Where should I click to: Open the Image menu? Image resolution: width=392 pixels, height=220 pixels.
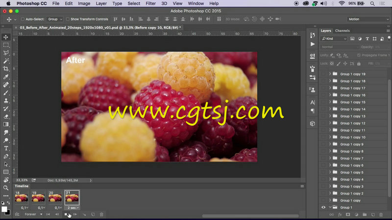(84, 3)
